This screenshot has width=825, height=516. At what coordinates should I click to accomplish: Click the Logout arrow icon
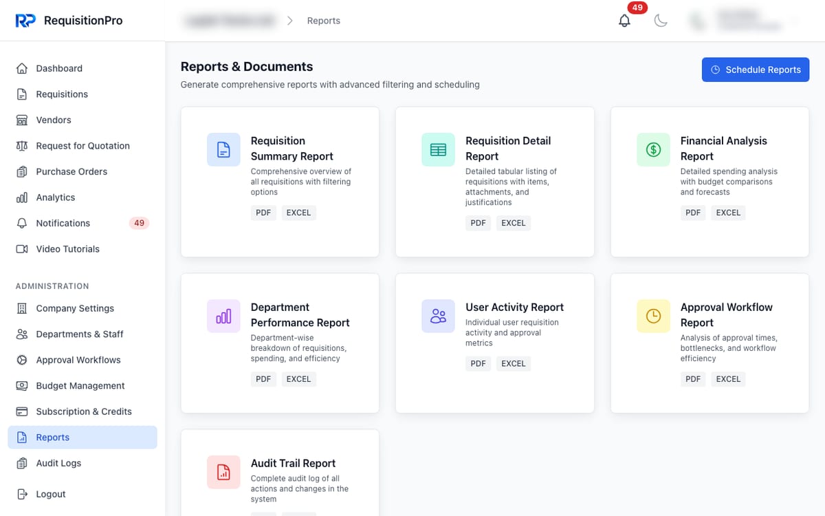(22, 494)
